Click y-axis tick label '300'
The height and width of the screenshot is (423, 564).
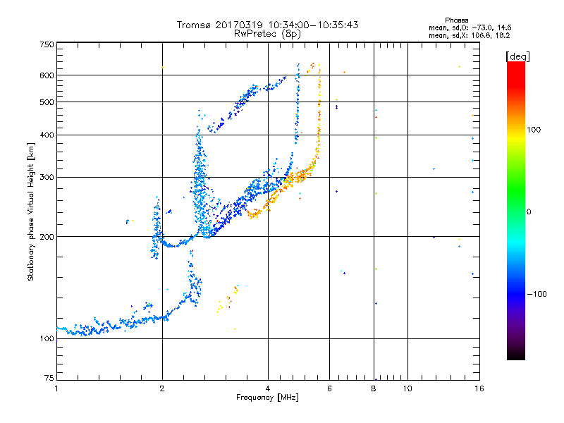pos(47,177)
